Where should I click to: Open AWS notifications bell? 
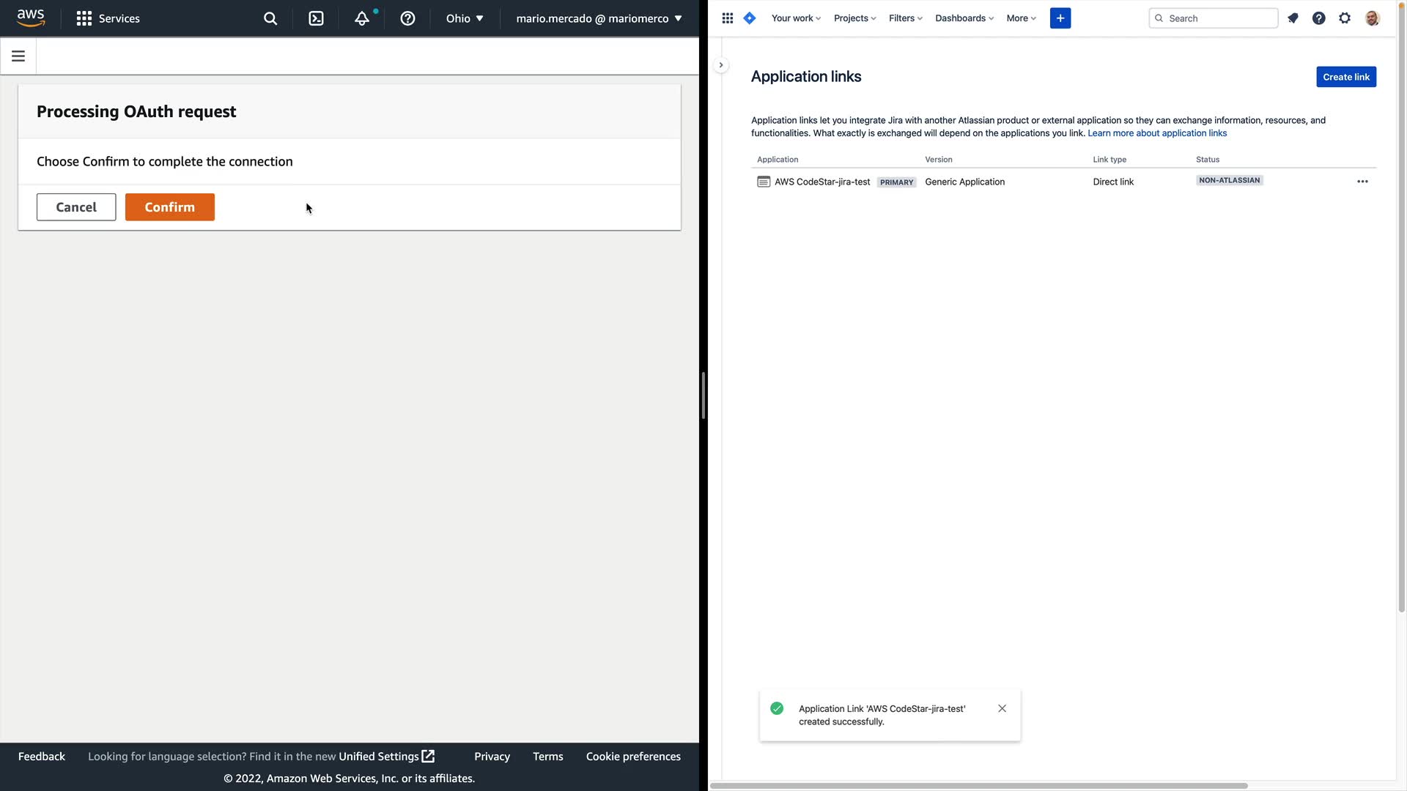click(x=362, y=18)
